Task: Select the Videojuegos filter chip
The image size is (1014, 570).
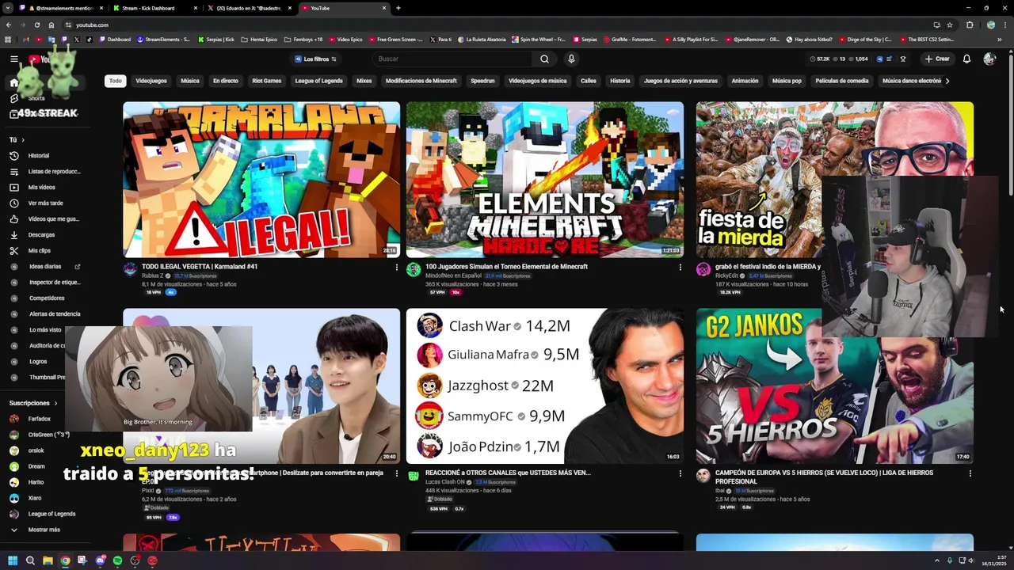Action: (151, 81)
